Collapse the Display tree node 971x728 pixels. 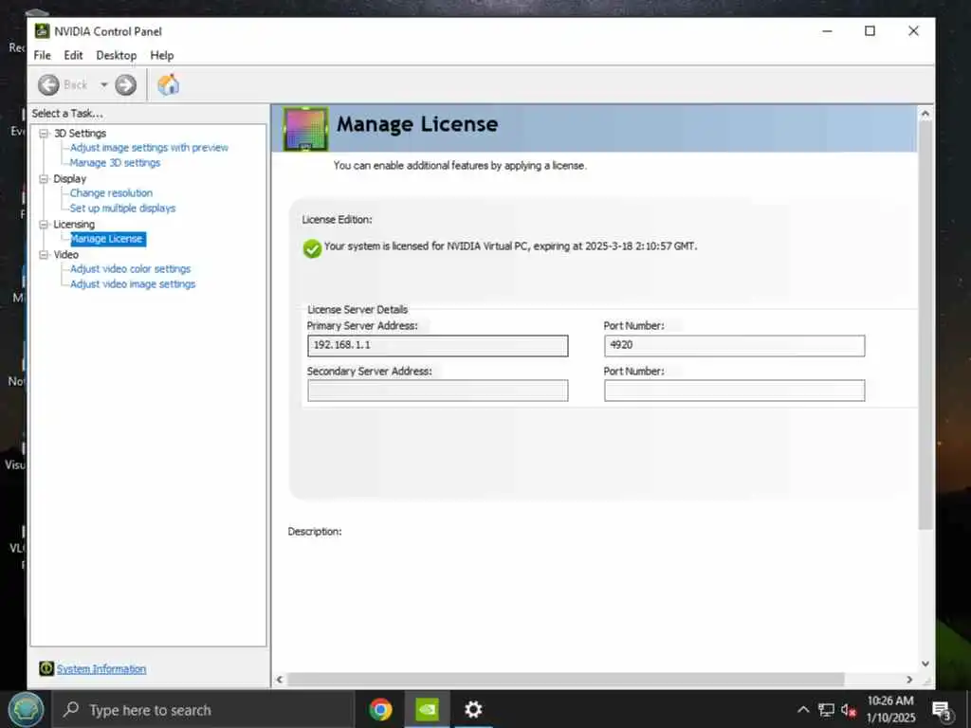(x=44, y=178)
